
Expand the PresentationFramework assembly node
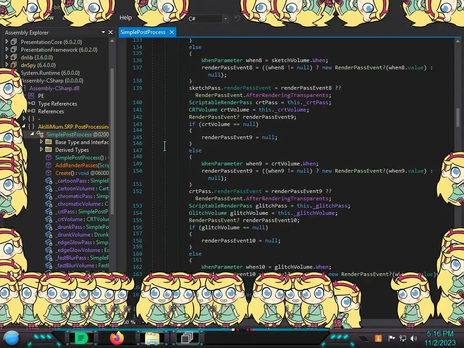tap(7, 49)
